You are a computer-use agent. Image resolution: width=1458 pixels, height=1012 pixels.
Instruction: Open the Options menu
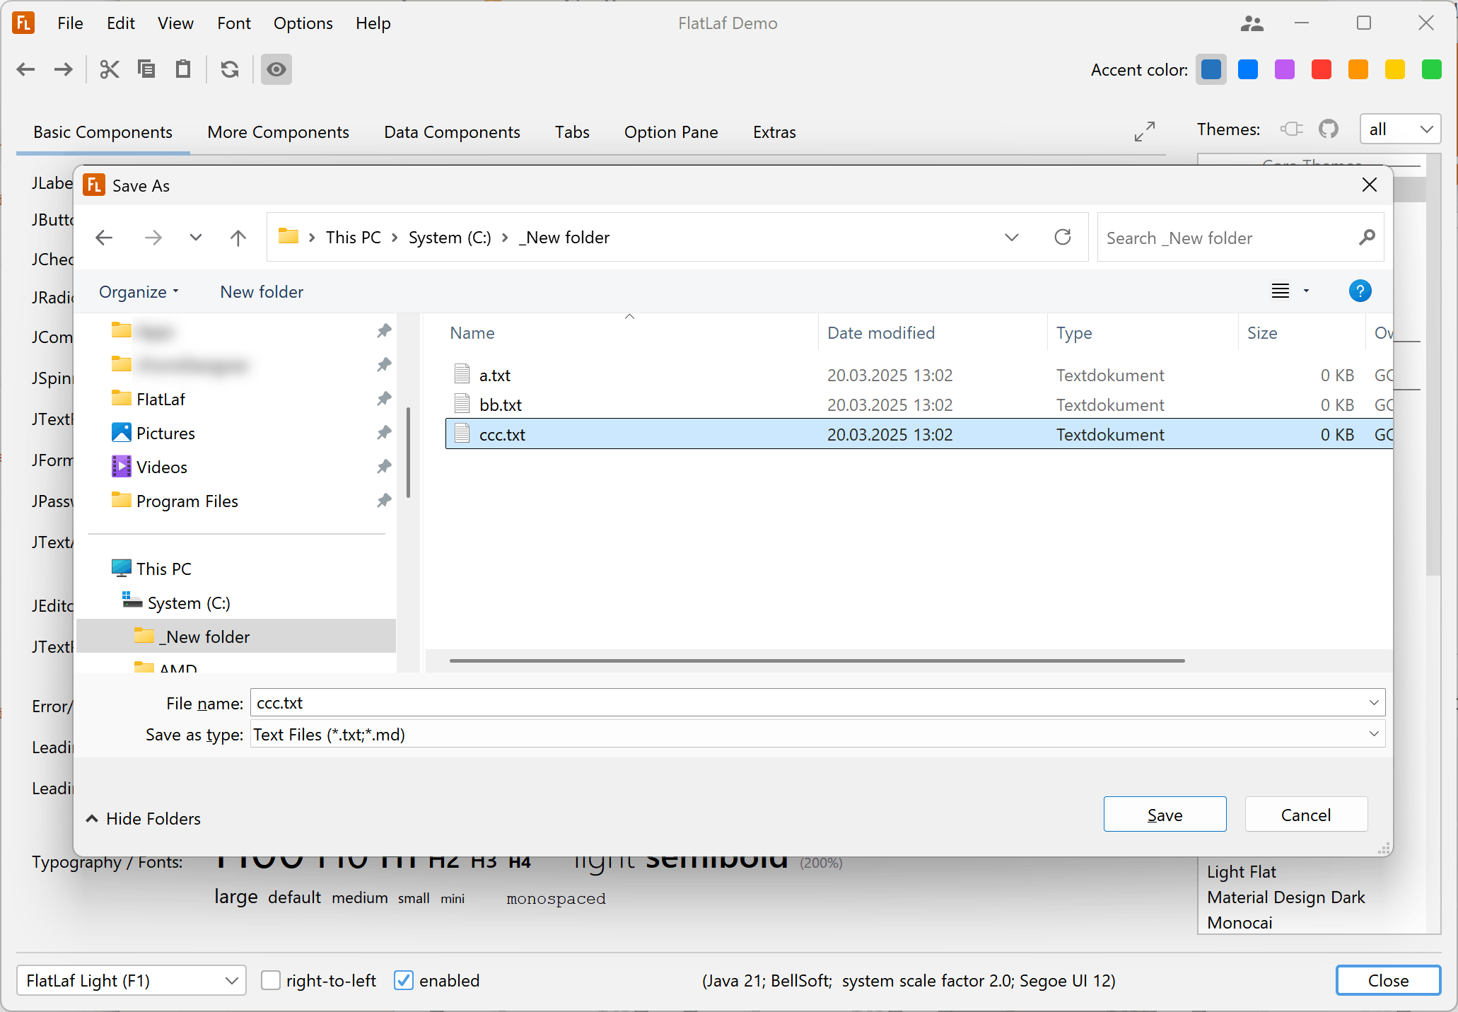(303, 23)
